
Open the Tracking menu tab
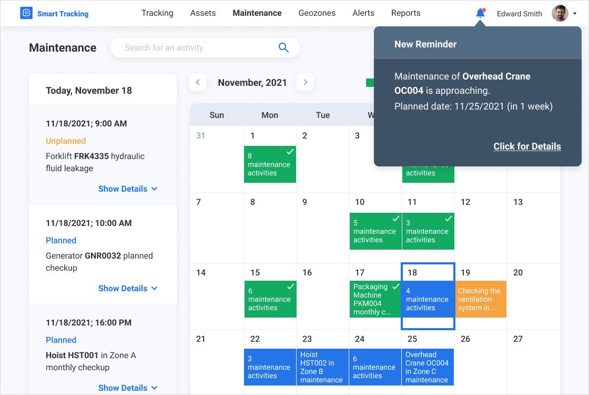tap(157, 13)
